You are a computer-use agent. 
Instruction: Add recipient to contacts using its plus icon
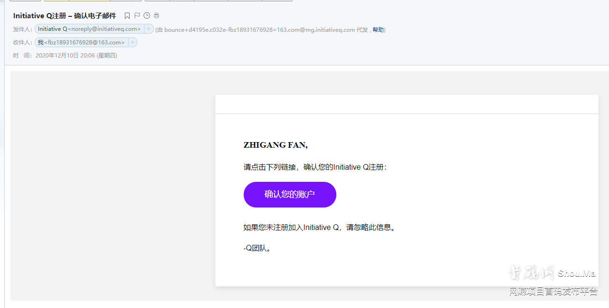pos(133,42)
